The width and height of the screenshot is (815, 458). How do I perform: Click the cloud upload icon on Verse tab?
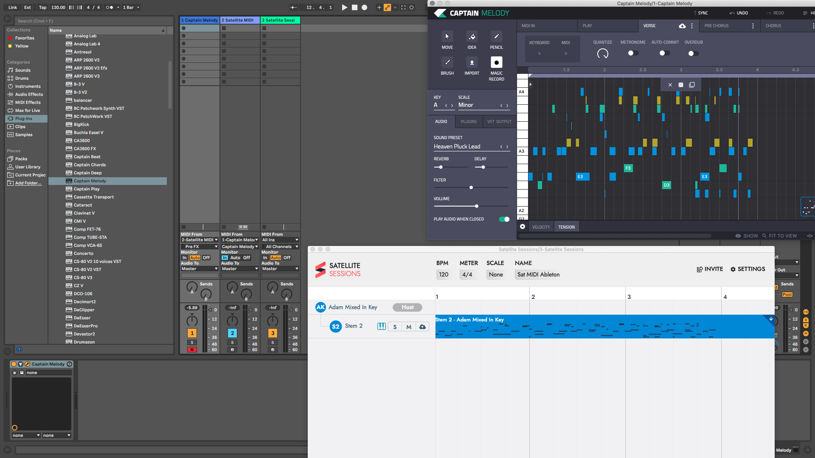point(682,26)
